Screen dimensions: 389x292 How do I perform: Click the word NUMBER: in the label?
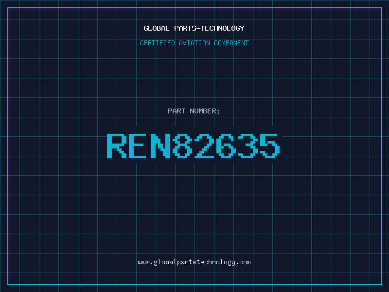(205, 111)
